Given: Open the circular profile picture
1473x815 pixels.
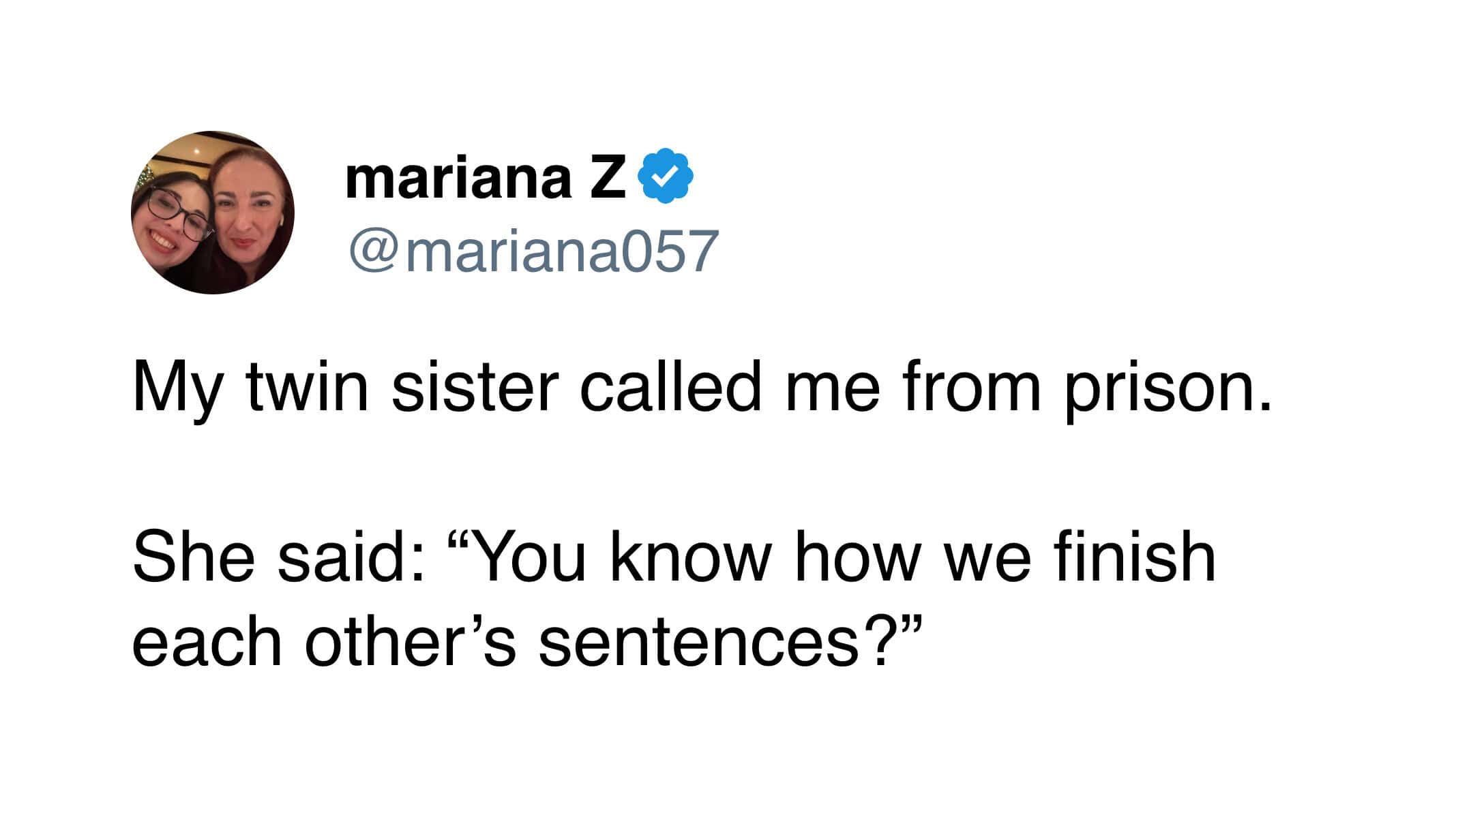Looking at the screenshot, I should tap(213, 213).
